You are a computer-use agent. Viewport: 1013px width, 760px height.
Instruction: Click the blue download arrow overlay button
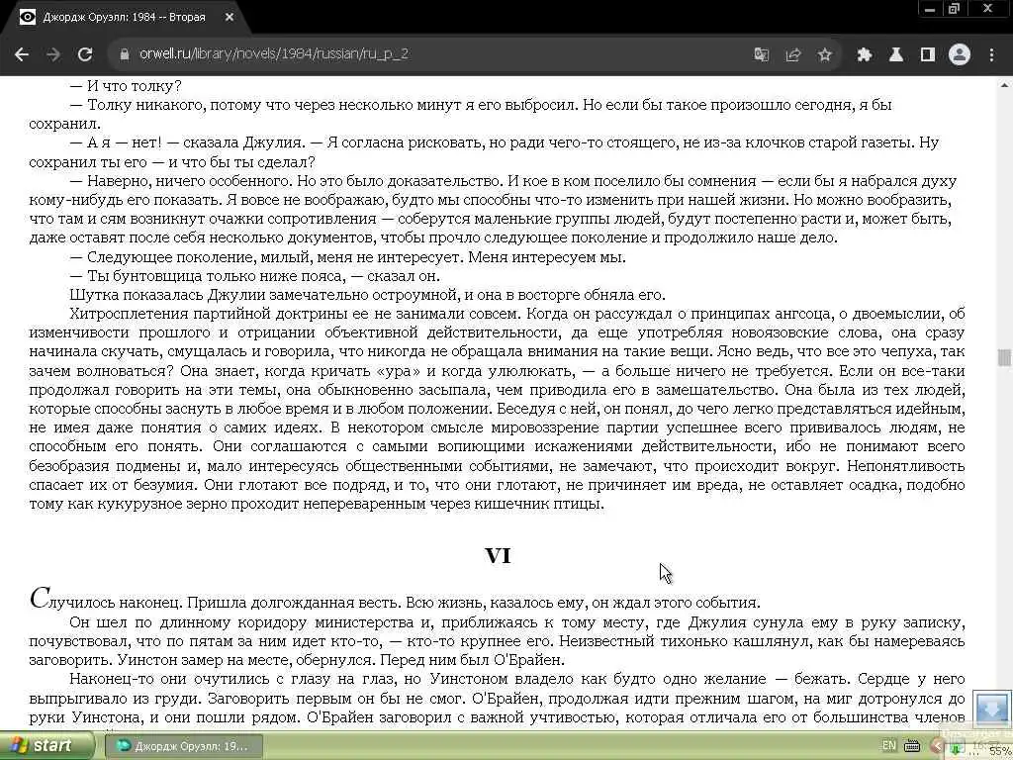[992, 710]
